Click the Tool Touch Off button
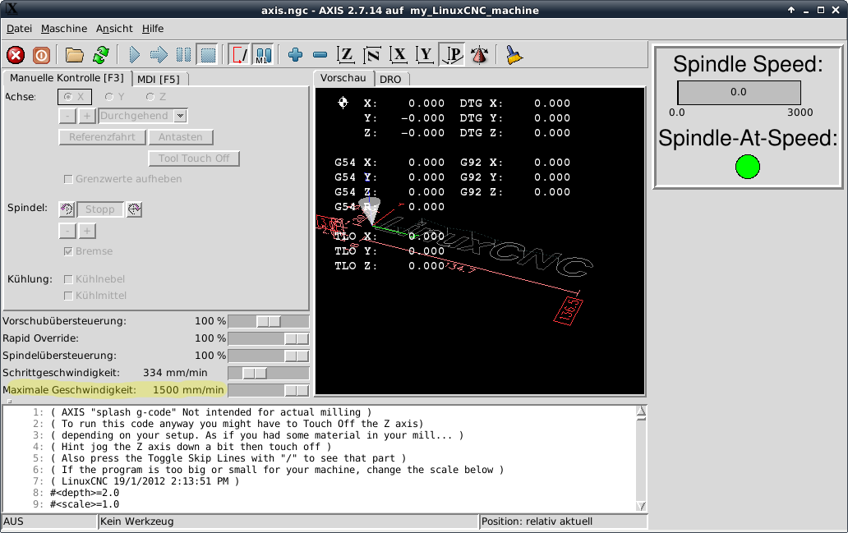Viewport: 848px width, 533px height. coord(194,159)
